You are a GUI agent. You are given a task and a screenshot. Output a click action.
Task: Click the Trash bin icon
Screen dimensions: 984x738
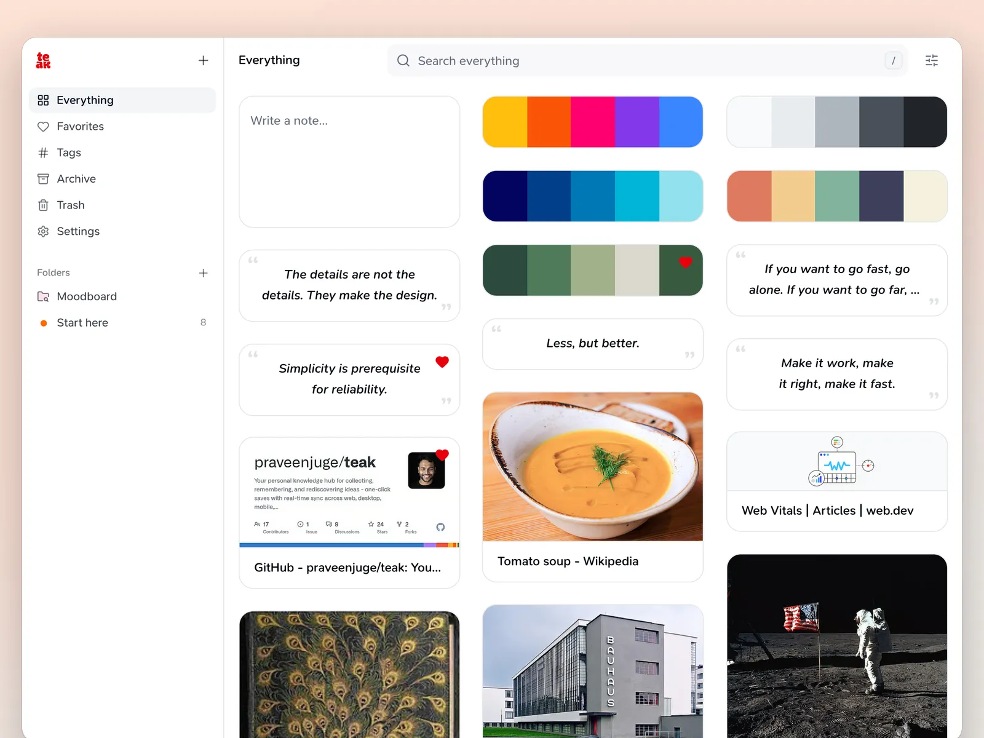tap(43, 205)
